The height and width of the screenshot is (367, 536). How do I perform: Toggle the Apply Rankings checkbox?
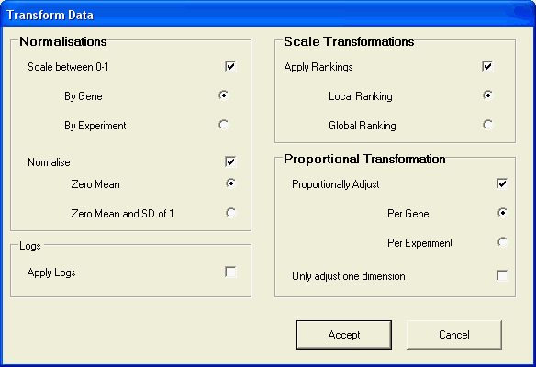tap(487, 66)
